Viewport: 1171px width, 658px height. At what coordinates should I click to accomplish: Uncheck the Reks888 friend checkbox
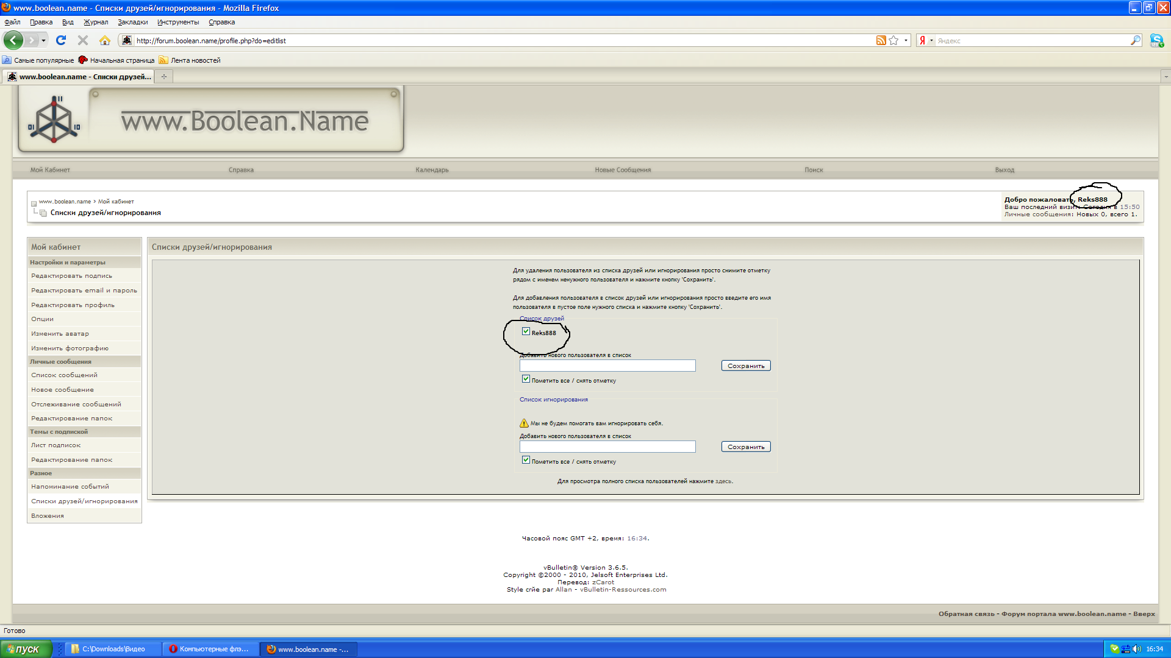point(526,331)
